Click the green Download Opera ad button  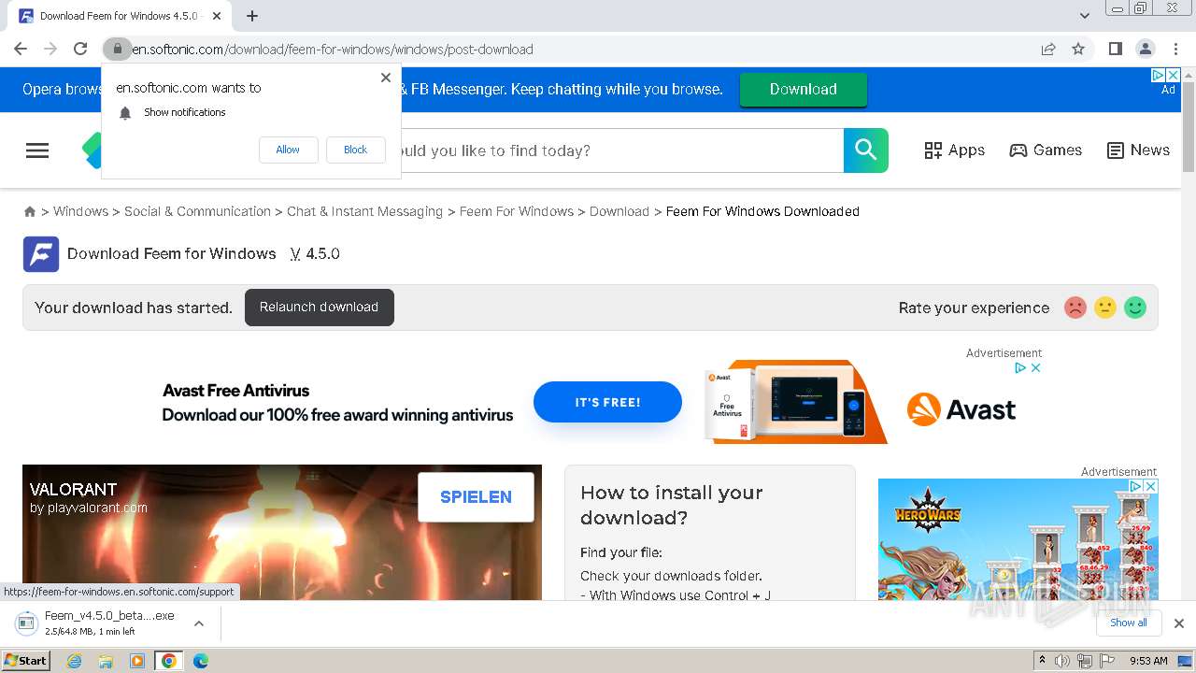tap(803, 90)
